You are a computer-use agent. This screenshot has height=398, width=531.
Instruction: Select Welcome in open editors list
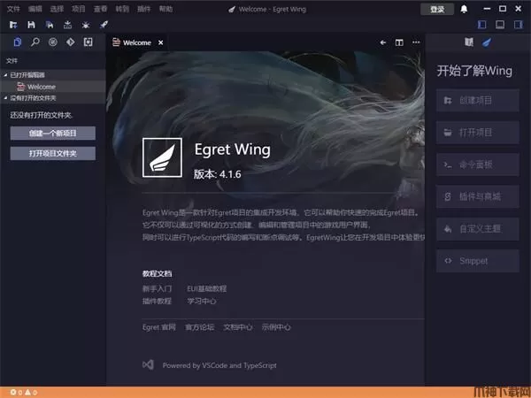pos(53,87)
